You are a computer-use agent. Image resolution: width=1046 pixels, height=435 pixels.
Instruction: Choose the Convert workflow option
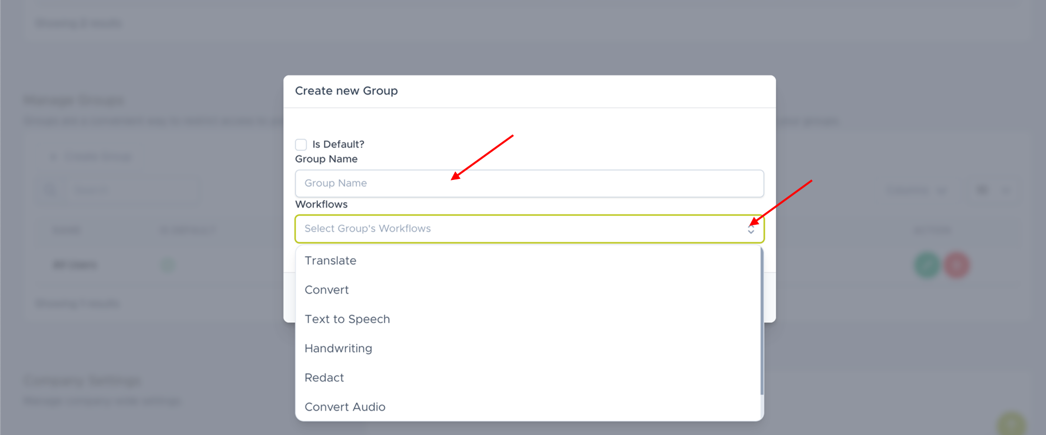point(327,290)
